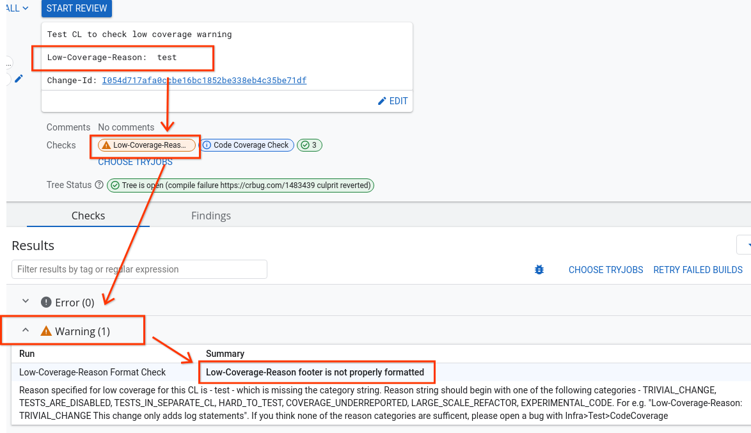This screenshot has height=433, width=751.
Task: Collapse the Warning (1) section
Action: [x=26, y=331]
